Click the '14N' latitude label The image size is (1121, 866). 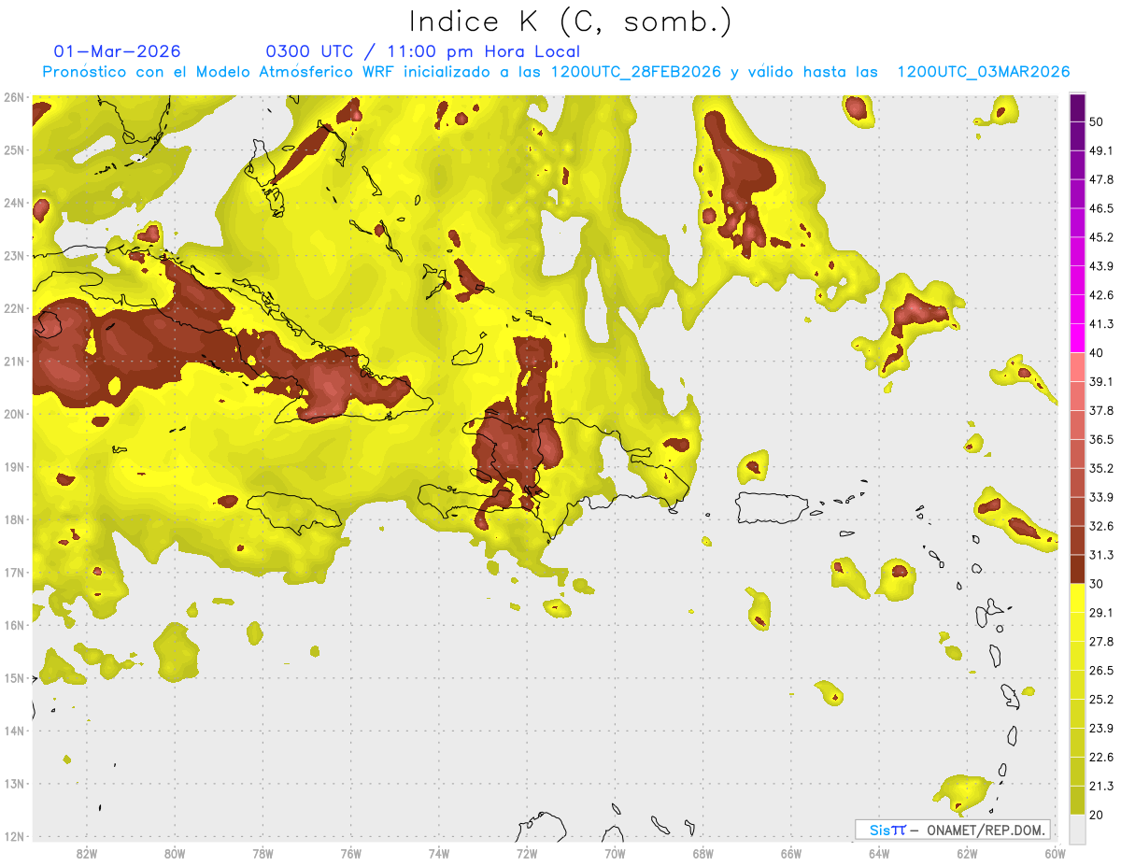tap(14, 731)
